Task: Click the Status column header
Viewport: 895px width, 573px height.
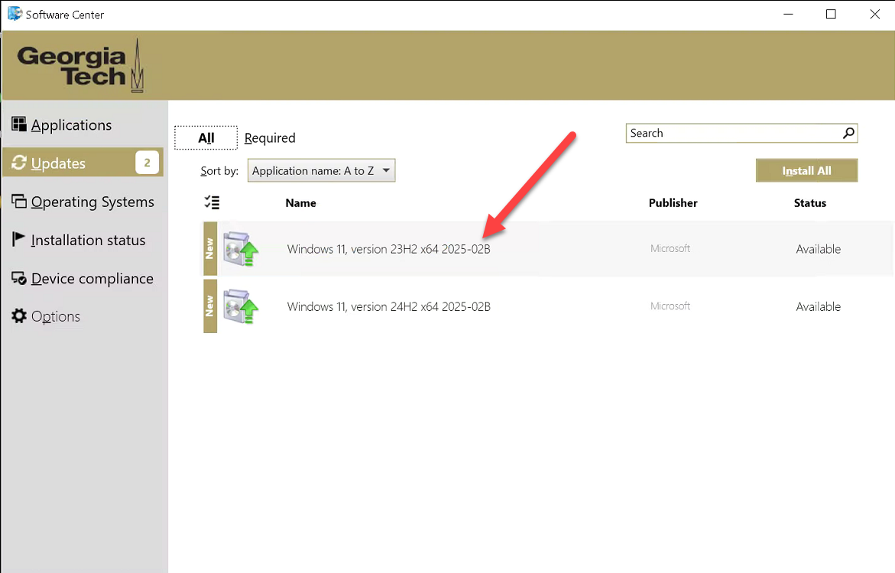Action: coord(810,202)
